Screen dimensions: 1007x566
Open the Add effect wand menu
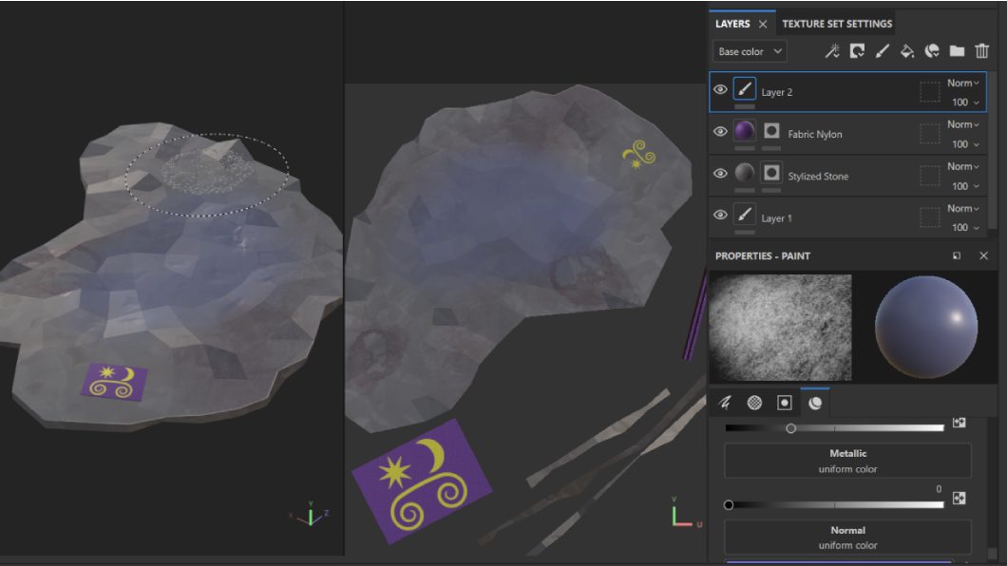pyautogui.click(x=831, y=50)
